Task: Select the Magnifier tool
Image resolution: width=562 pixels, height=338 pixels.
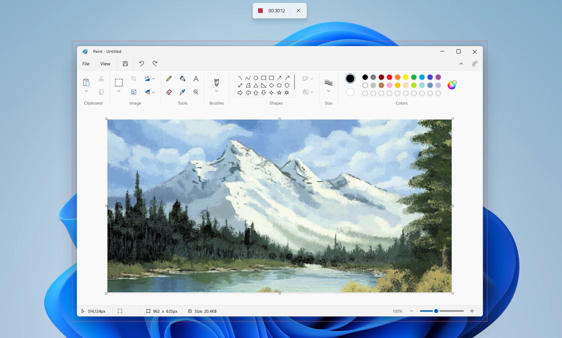Action: pos(196,92)
